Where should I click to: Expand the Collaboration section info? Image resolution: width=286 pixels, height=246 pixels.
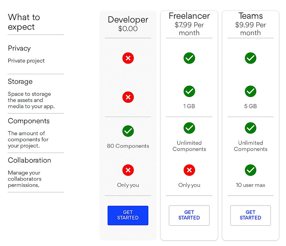[x=30, y=160]
